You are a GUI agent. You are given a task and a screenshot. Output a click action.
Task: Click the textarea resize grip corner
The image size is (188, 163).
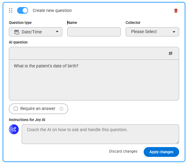(177, 142)
